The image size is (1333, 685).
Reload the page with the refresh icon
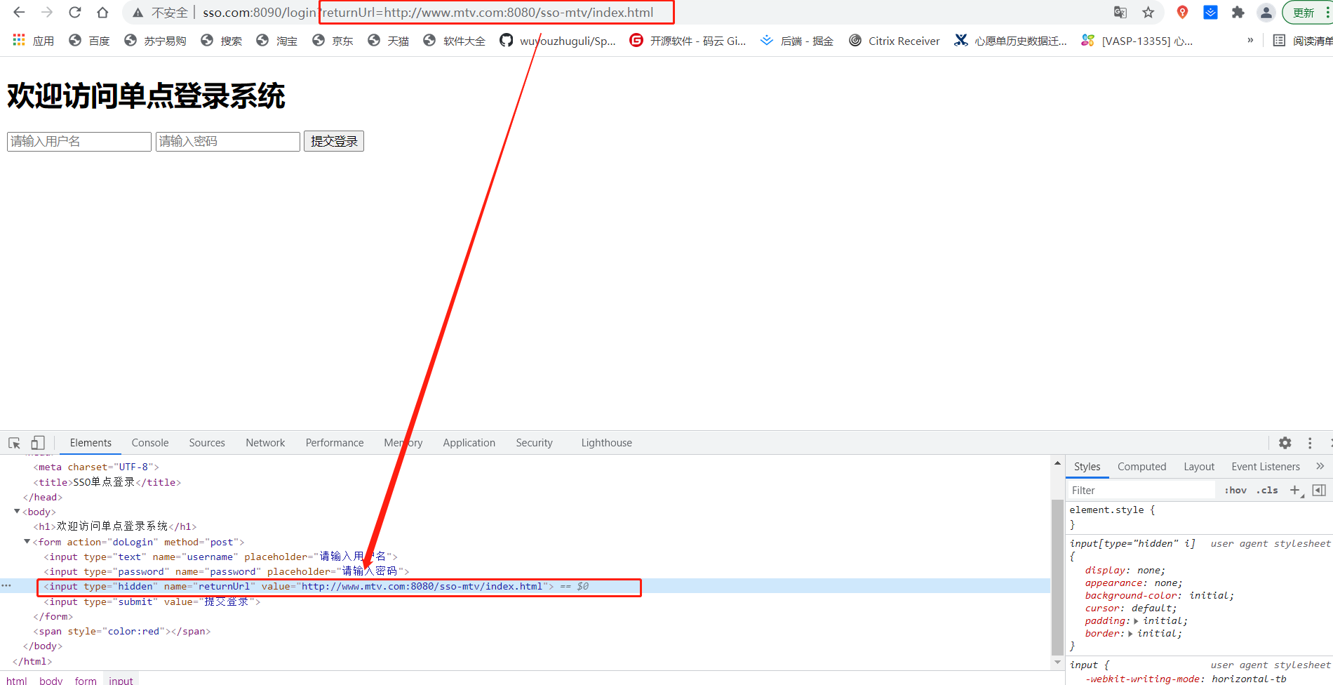[75, 12]
